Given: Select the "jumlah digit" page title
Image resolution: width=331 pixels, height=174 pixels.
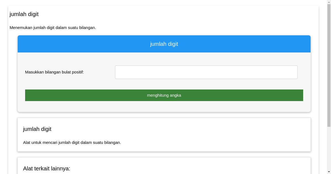Looking at the screenshot, I should [24, 14].
